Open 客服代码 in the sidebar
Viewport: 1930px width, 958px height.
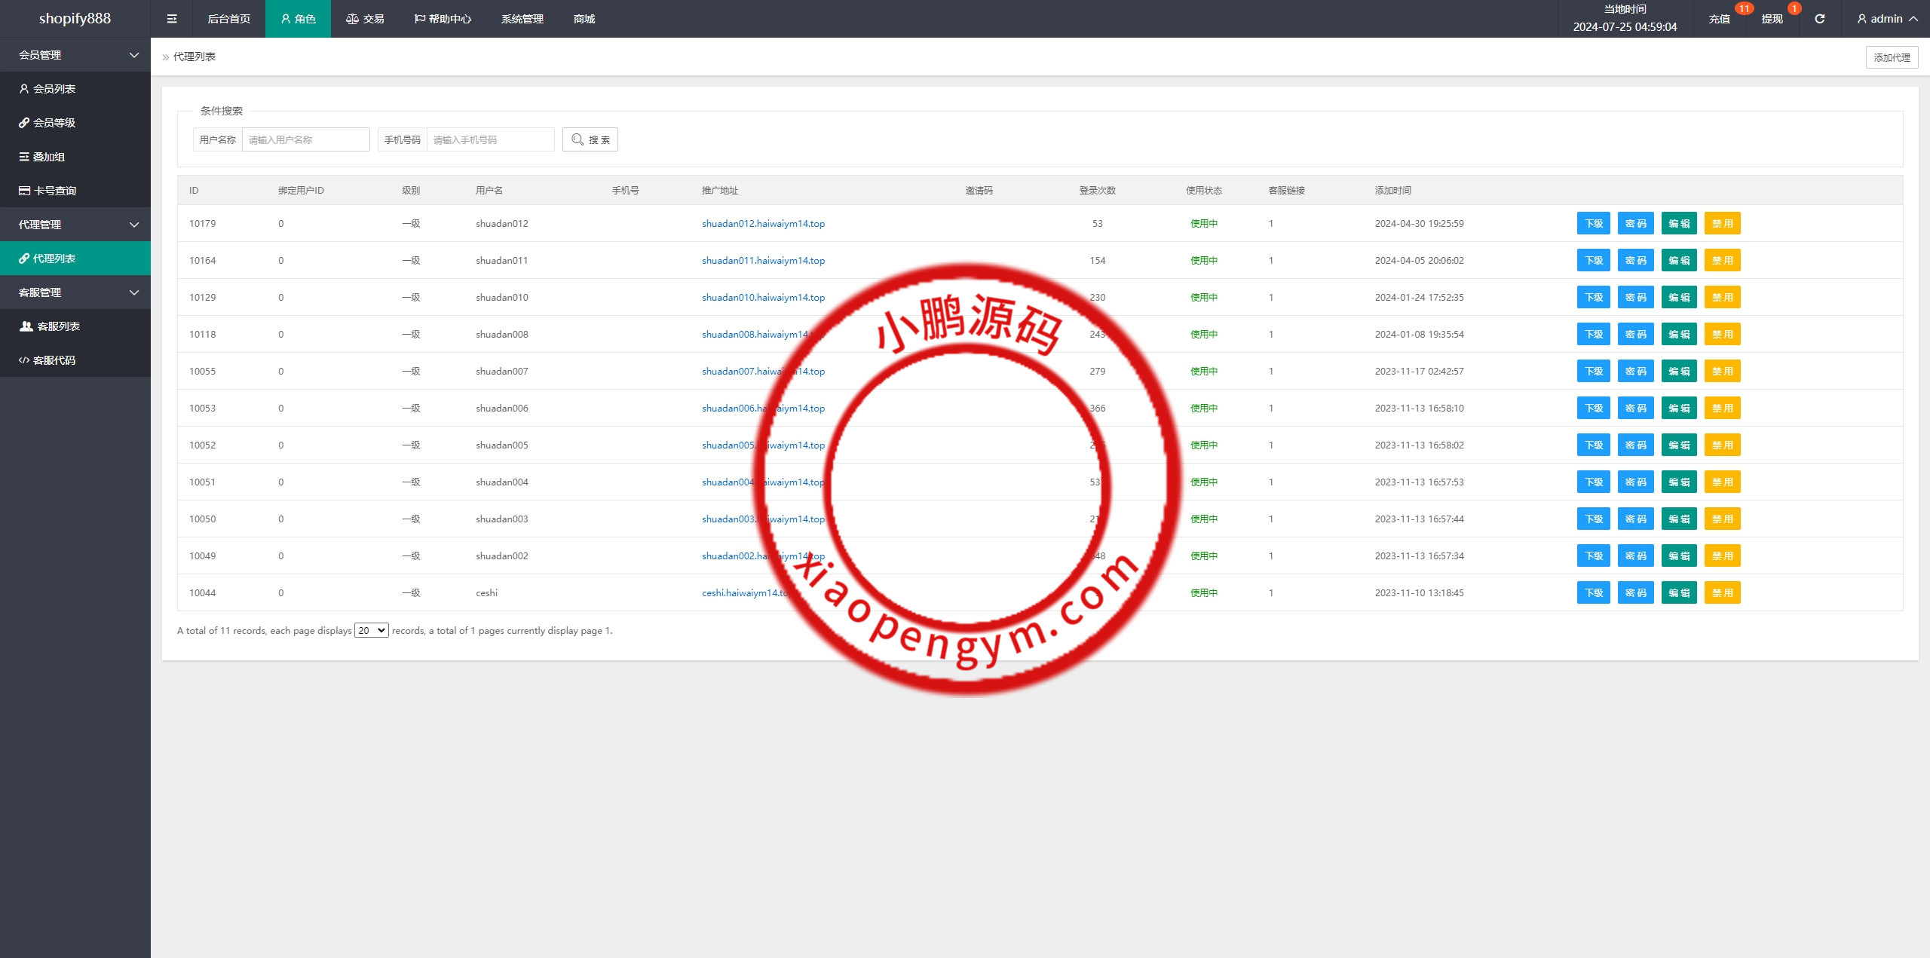point(54,360)
